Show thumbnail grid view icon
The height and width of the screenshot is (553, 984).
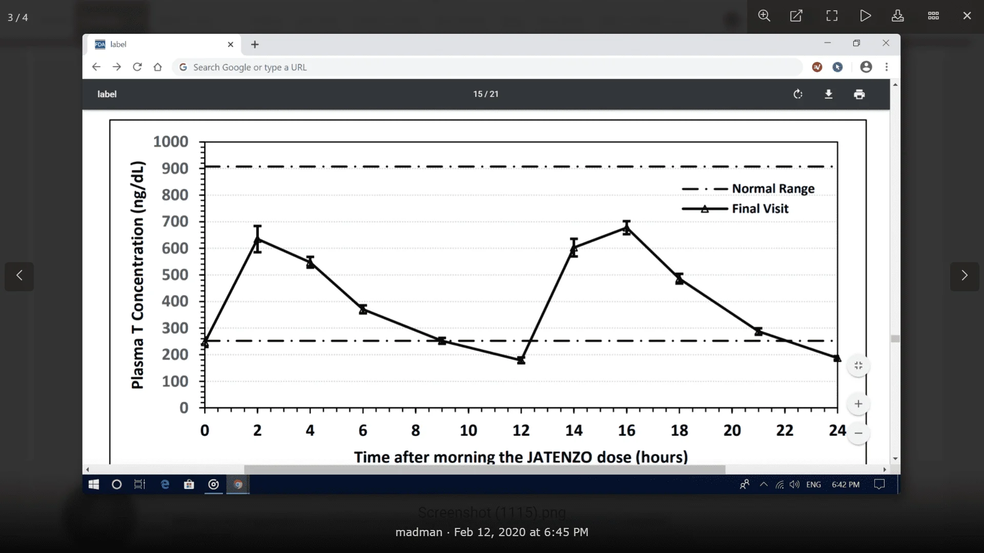933,16
